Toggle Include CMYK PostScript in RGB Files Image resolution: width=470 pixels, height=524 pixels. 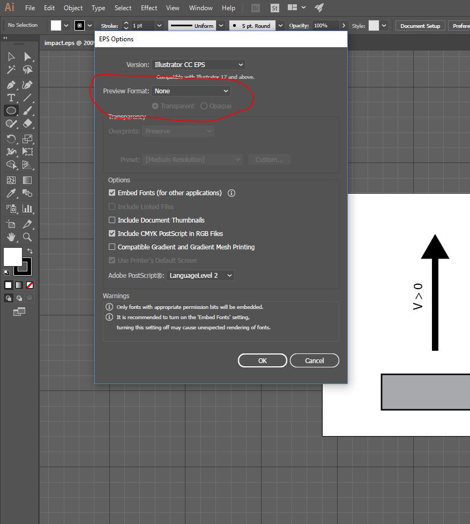(112, 233)
